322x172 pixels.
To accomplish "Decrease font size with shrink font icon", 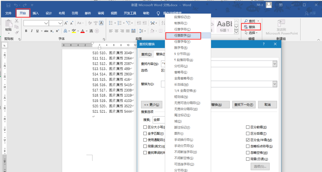I will [x=72, y=23].
